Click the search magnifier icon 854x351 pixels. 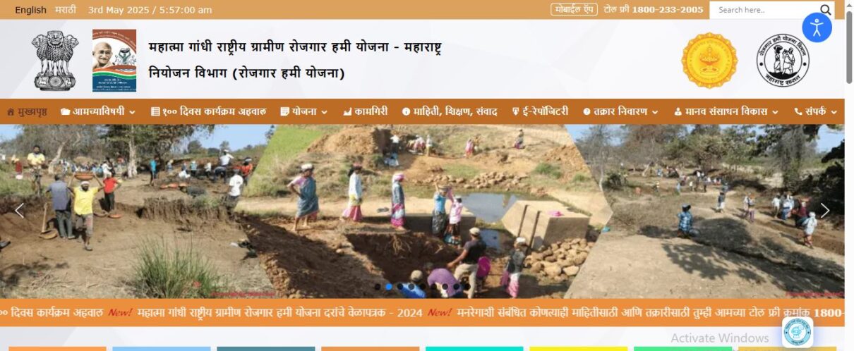click(826, 10)
